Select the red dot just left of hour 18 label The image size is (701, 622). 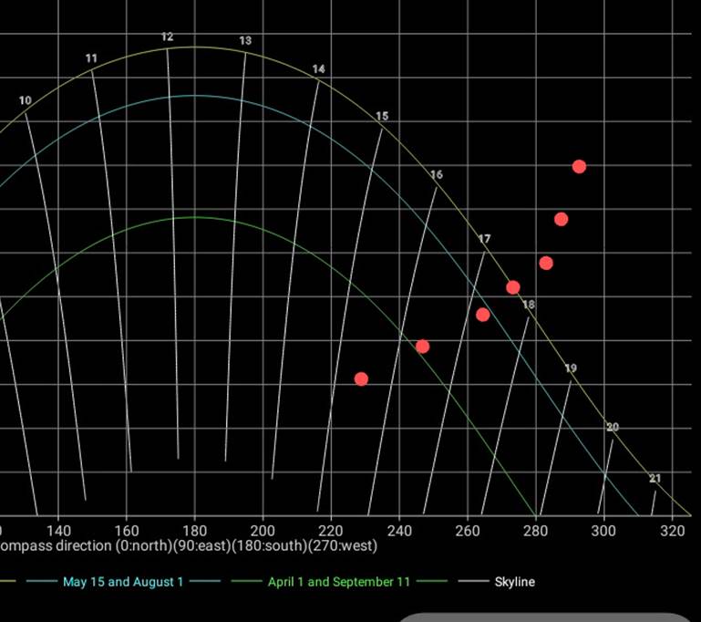pos(513,287)
